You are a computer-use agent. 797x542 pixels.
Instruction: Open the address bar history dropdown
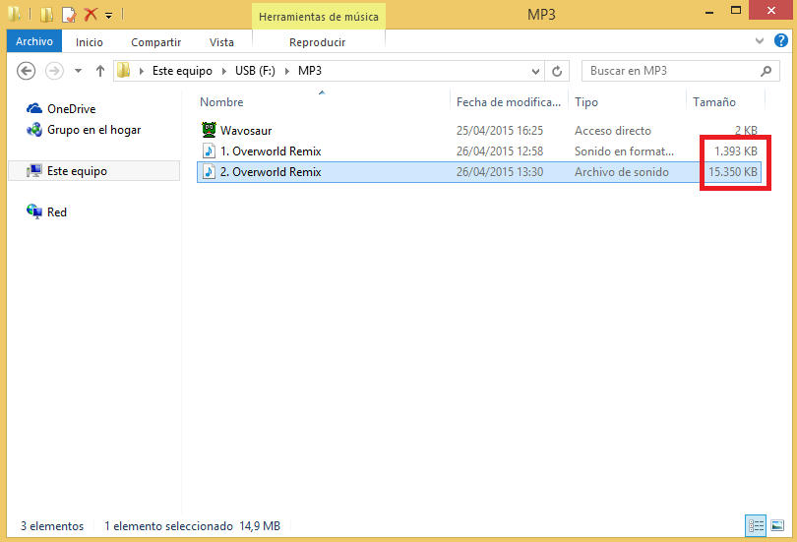click(x=535, y=71)
